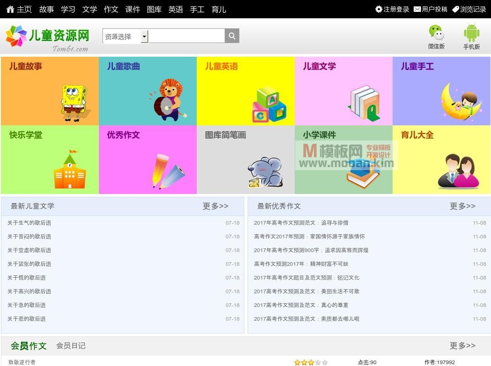Open article 关于紧张的歇后语
Screen dimensions: 491x366
tap(29, 264)
